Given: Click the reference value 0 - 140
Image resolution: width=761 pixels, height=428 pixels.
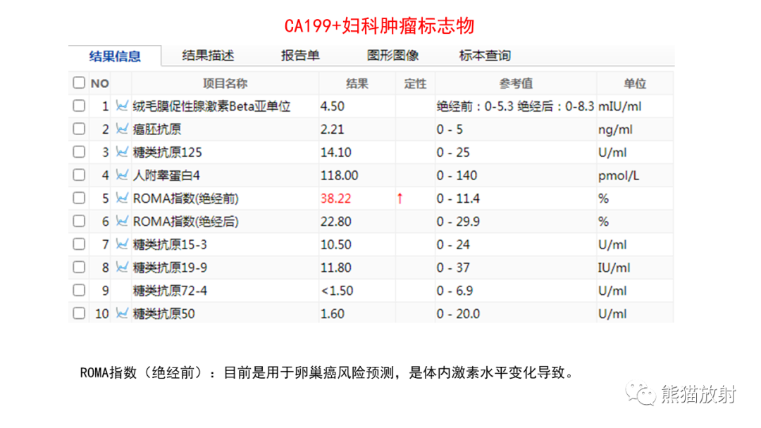Looking at the screenshot, I should tap(456, 175).
